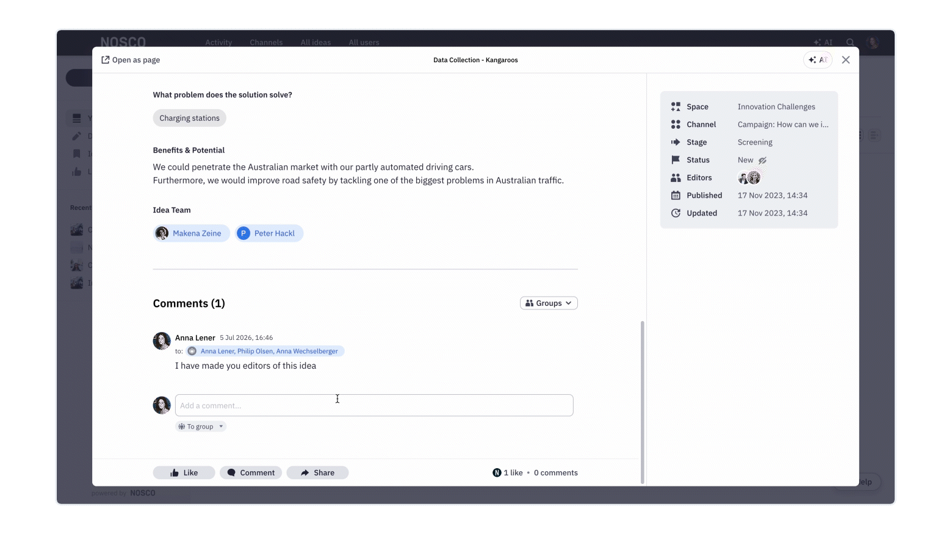This screenshot has height=534, width=949.
Task: Click the Channel icon in details panel
Action: click(x=676, y=124)
